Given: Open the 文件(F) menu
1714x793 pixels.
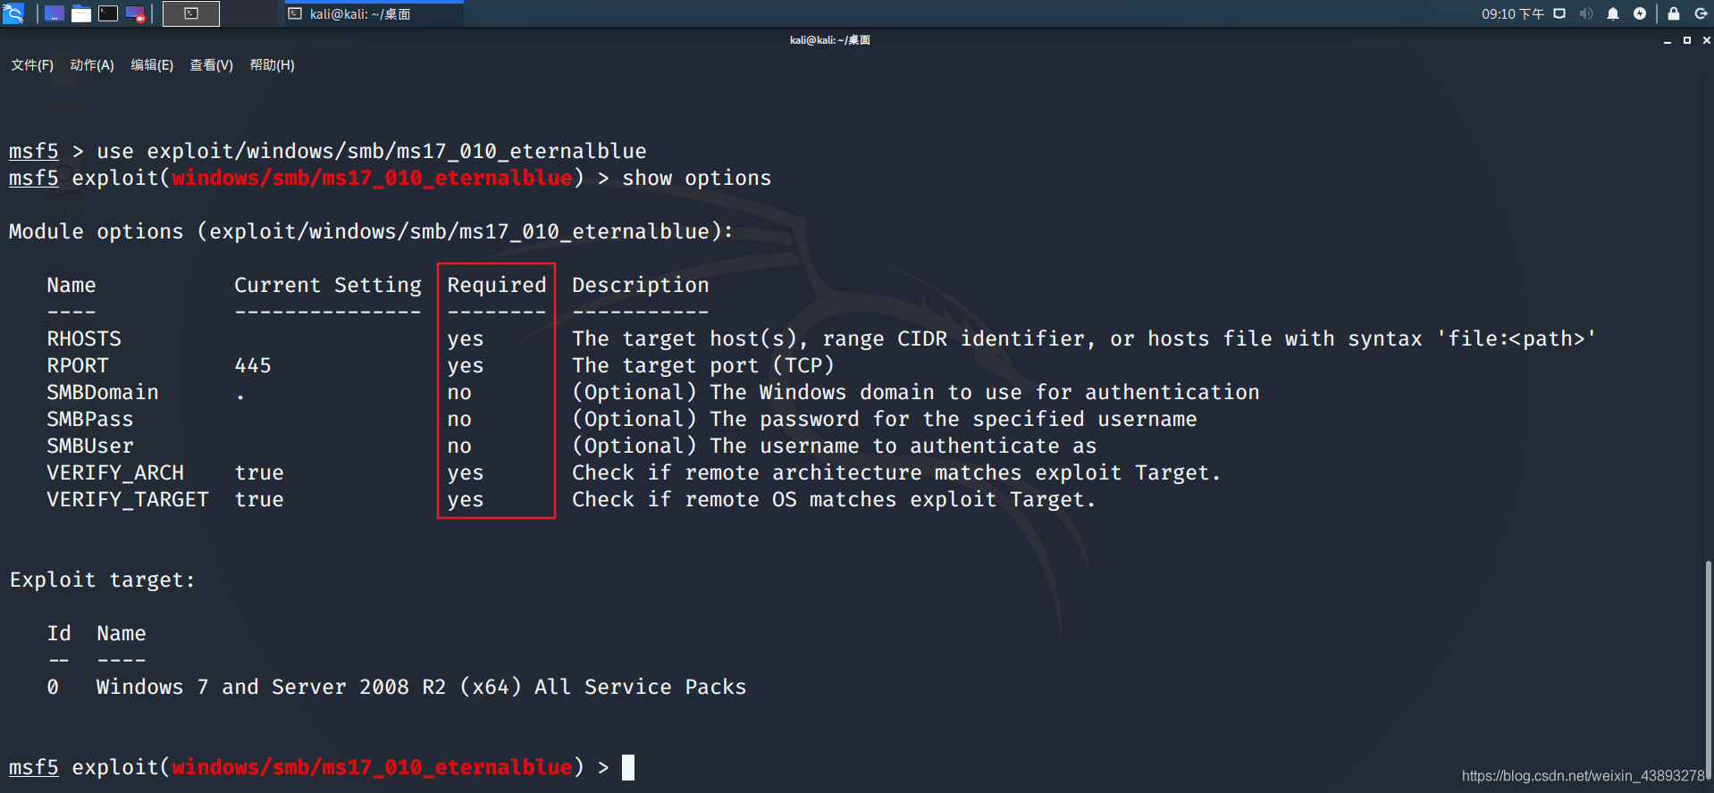Looking at the screenshot, I should click(32, 65).
